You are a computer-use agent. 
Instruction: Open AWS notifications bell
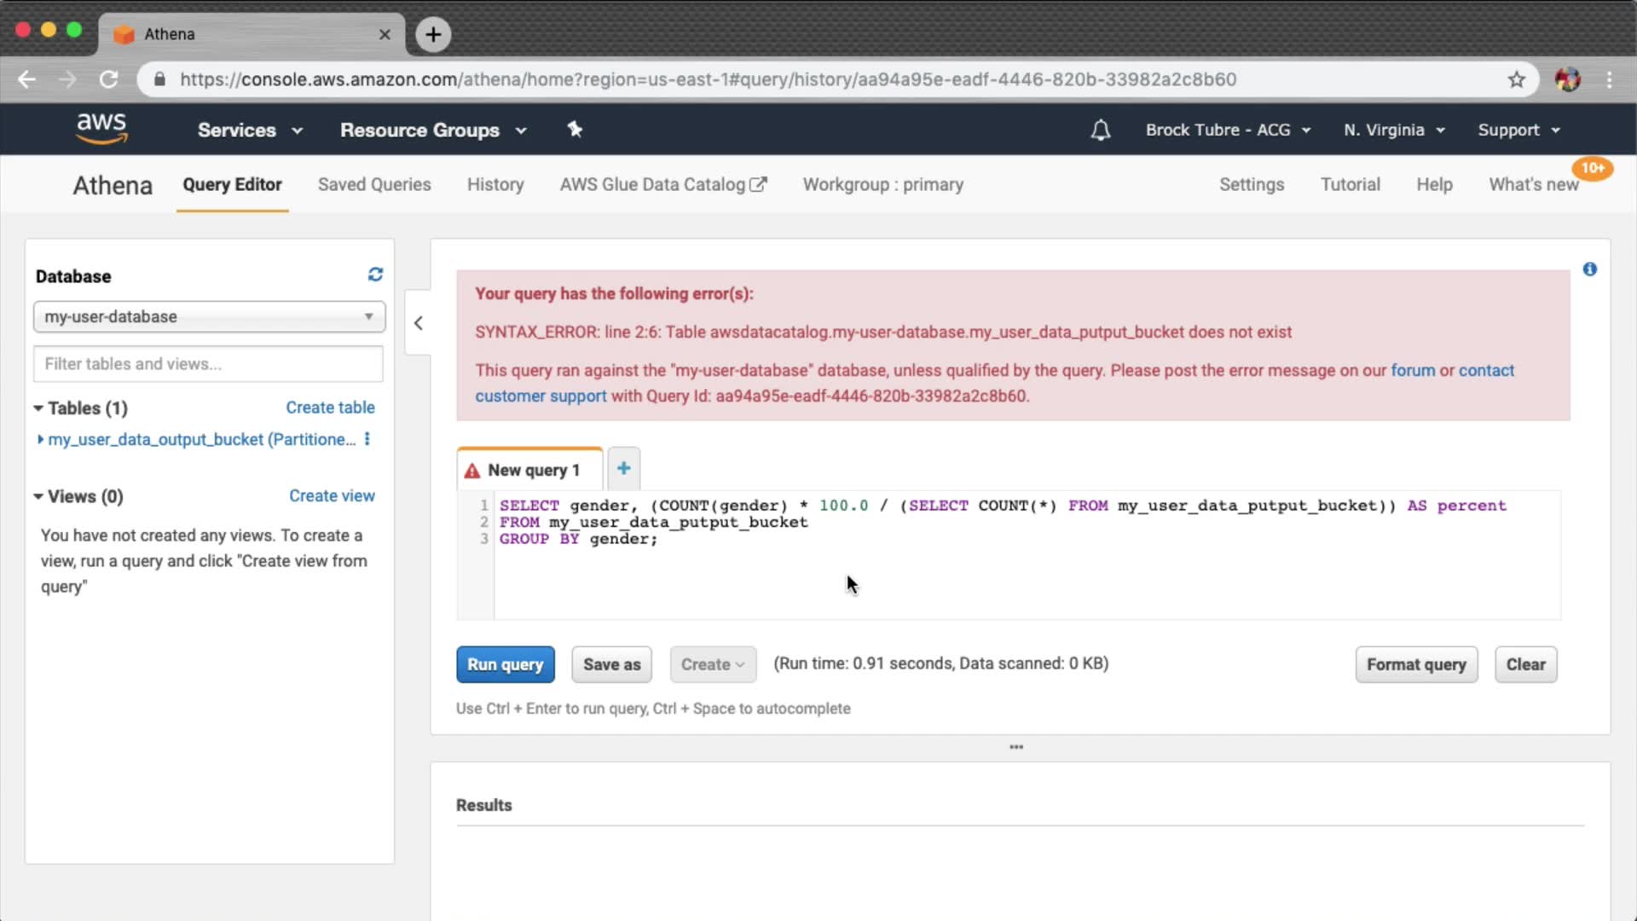pos(1100,130)
